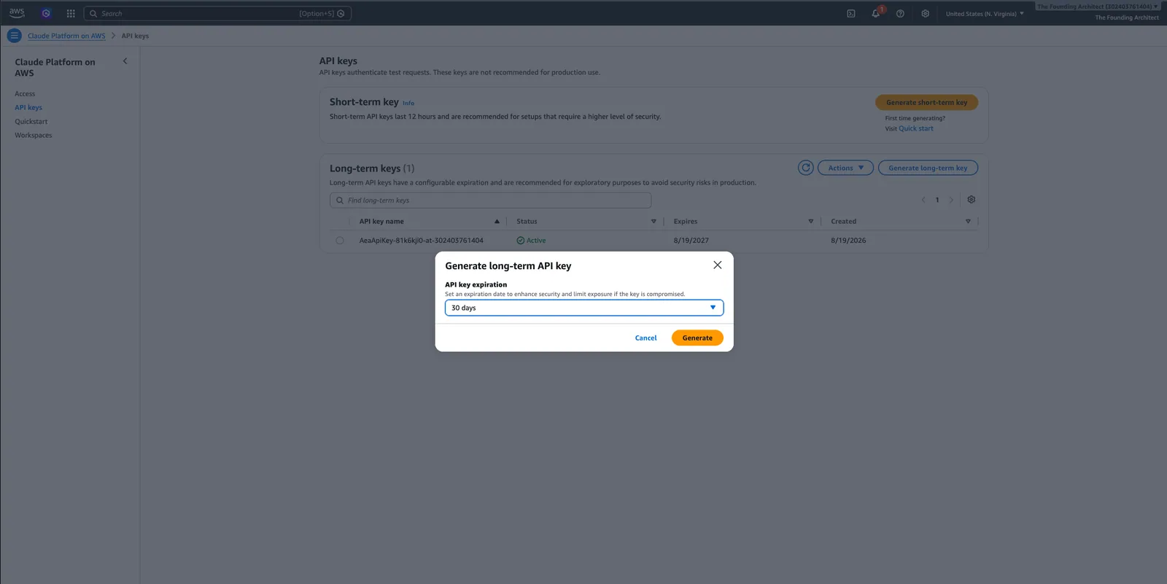1167x584 pixels.
Task: Open the notifications bell
Action: tap(876, 13)
